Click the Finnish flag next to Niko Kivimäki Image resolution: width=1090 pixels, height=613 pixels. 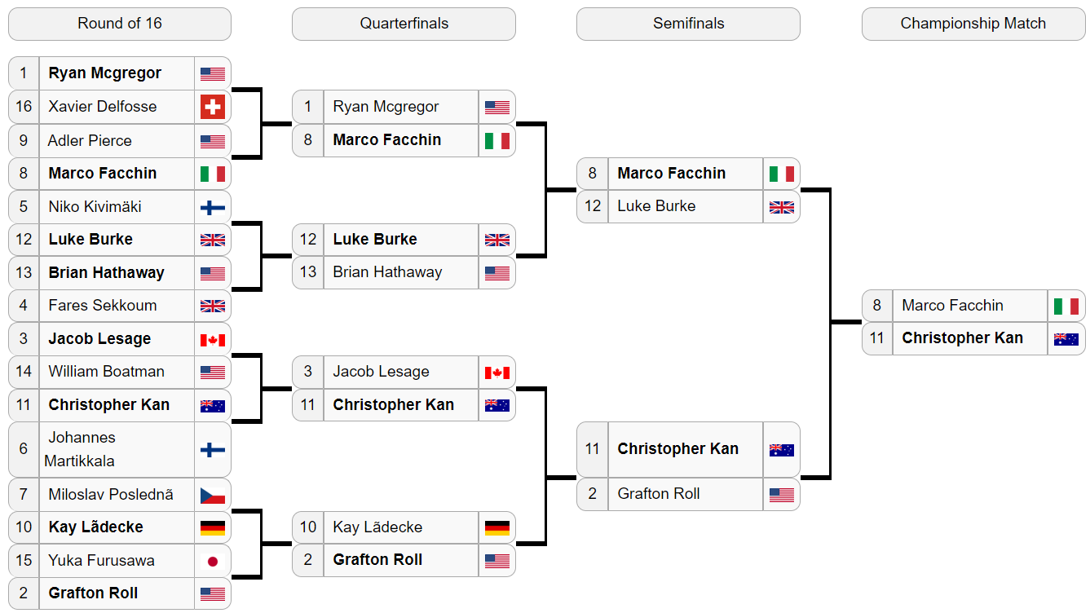pos(213,207)
